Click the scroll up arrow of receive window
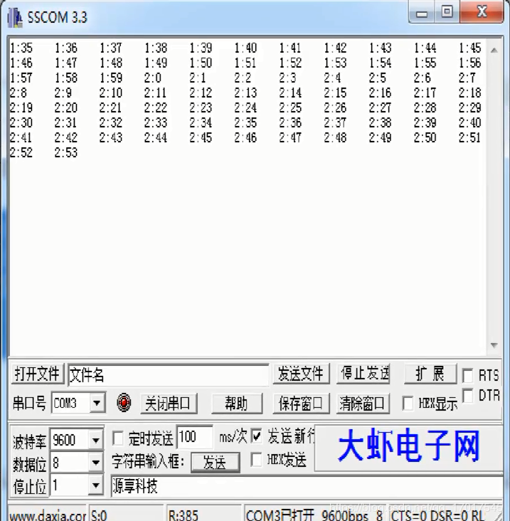Viewport: 510px width, 521px height. 494,50
